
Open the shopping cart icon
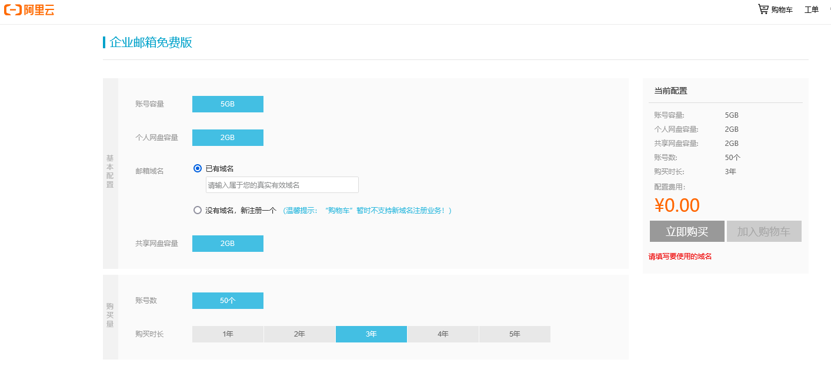(763, 9)
